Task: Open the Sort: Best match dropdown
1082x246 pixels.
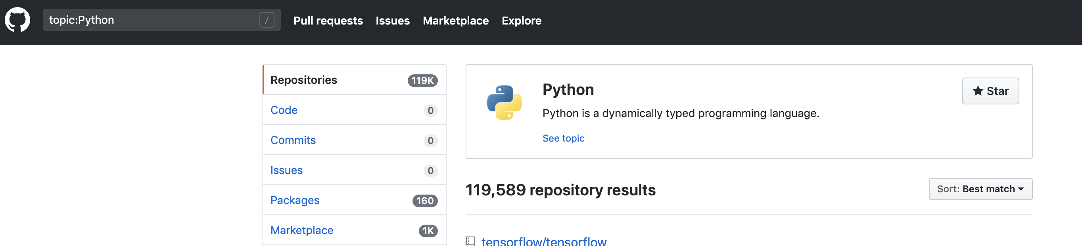Action: coord(980,189)
